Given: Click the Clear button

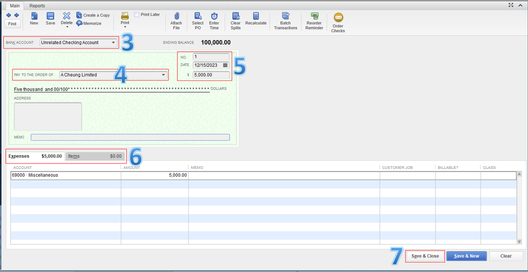Looking at the screenshot, I should (x=506, y=256).
